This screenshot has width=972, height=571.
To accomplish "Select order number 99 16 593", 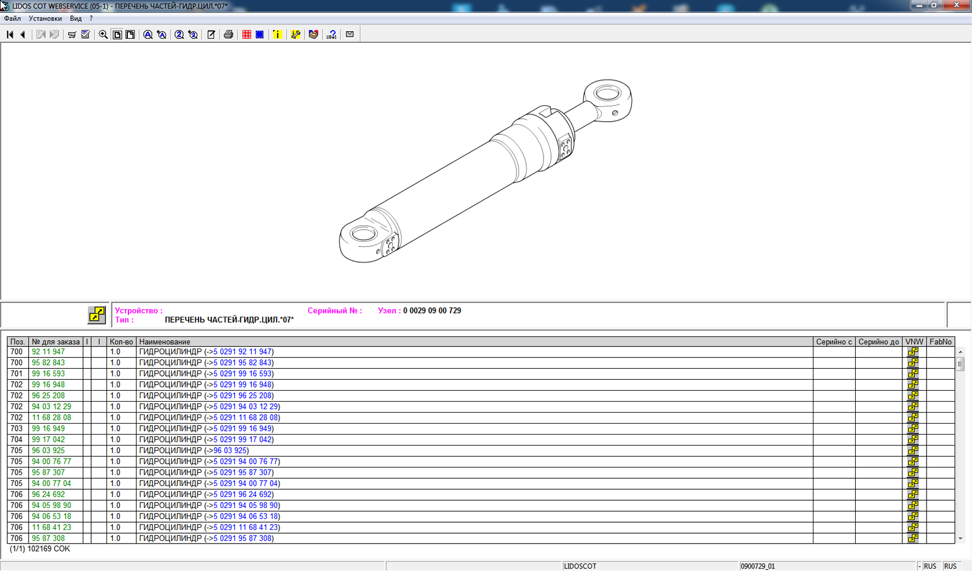I will (x=48, y=374).
